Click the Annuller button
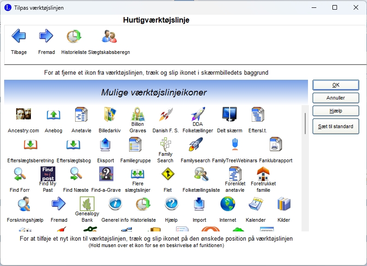The height and width of the screenshot is (266, 367). pos(335,98)
